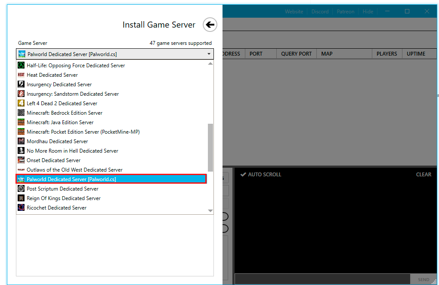Click the Half-Life: Opposing Force server icon
The image size is (439, 285).
(x=21, y=66)
